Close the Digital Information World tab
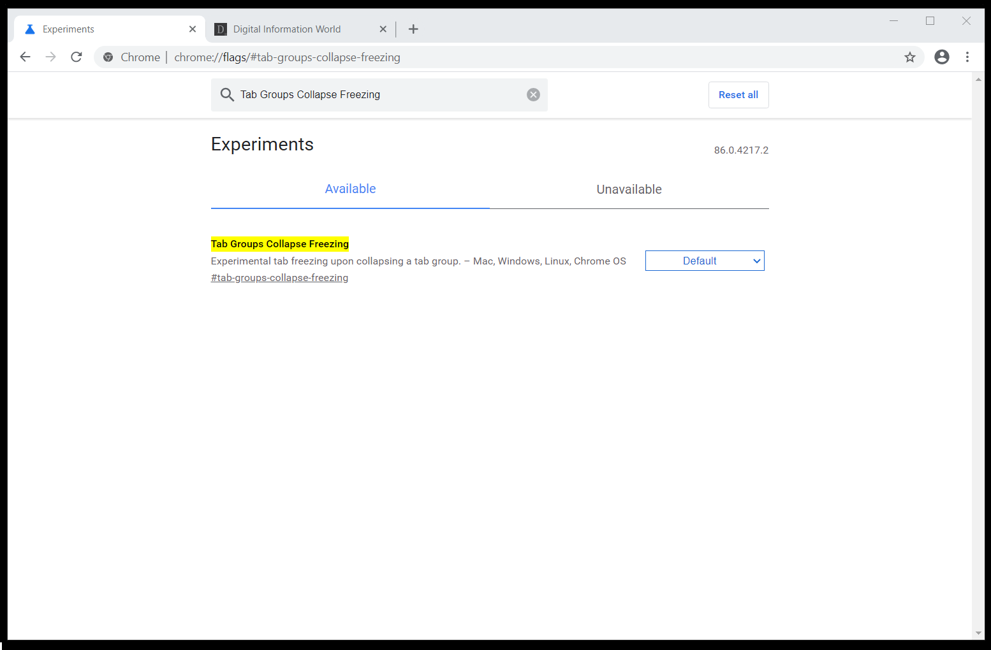The image size is (991, 650). click(x=383, y=29)
